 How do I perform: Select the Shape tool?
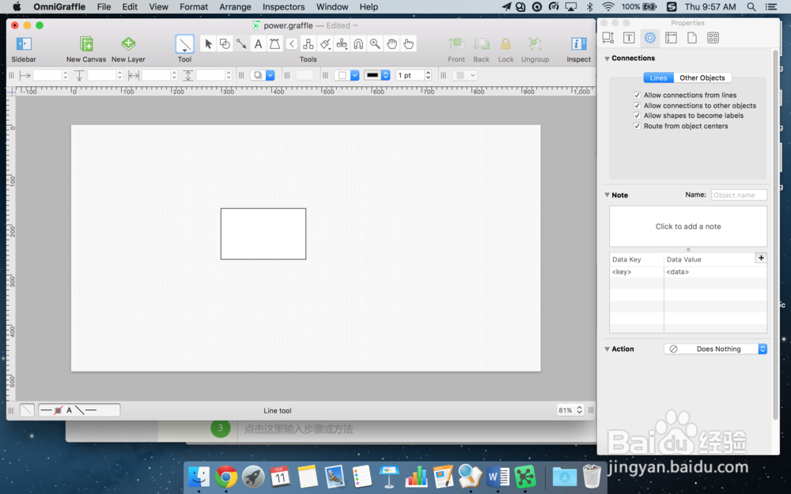225,44
